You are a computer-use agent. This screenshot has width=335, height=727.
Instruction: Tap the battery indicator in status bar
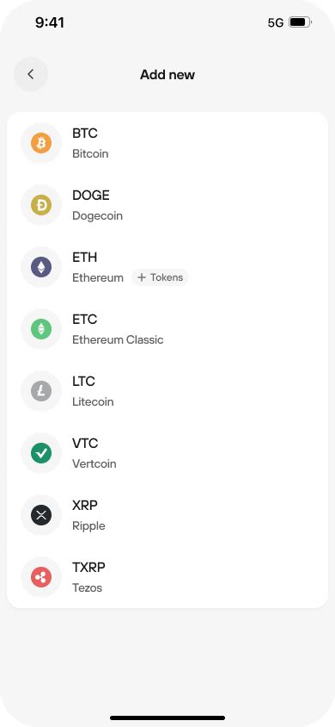(301, 22)
